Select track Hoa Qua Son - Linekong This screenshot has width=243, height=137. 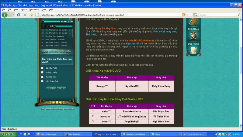[55, 36]
